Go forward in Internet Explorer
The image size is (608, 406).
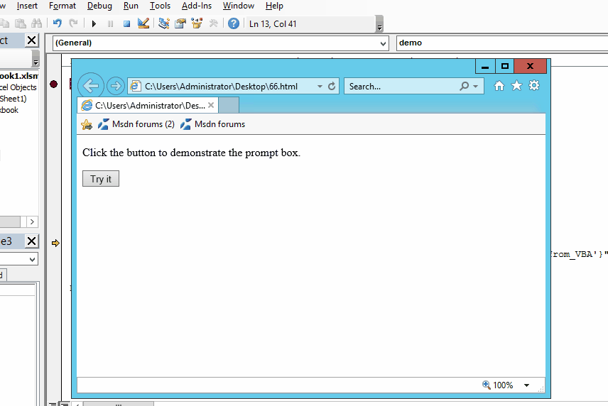(115, 86)
